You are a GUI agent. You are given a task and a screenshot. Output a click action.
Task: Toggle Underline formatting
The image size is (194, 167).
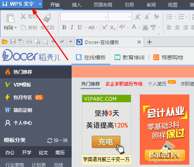pyautogui.click(x=80, y=27)
